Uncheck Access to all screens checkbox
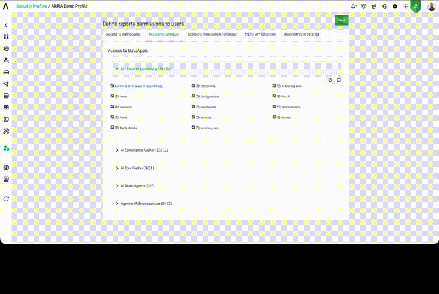The image size is (439, 294). (112, 85)
